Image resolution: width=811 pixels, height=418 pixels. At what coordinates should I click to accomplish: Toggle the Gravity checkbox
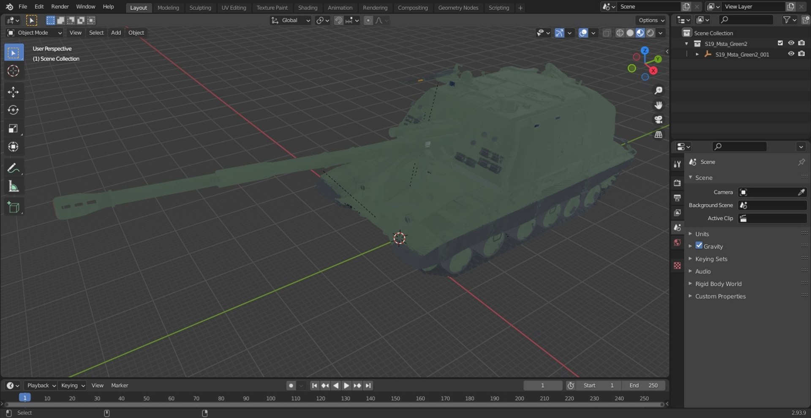click(699, 245)
